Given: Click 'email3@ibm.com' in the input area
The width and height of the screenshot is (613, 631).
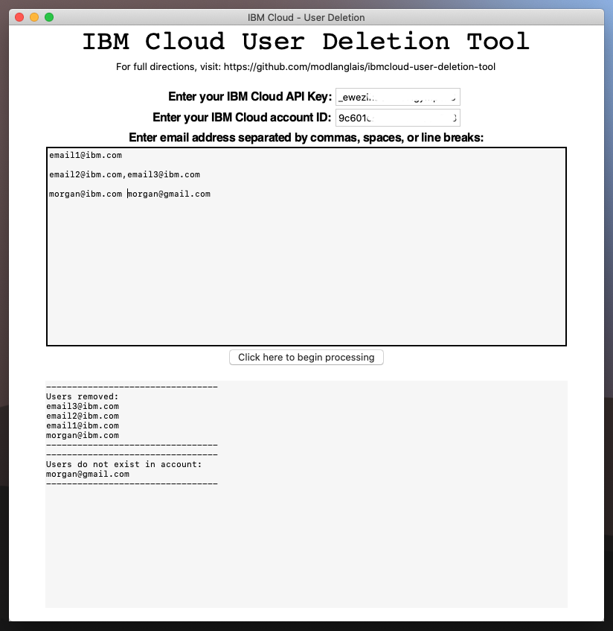Looking at the screenshot, I should (x=164, y=174).
